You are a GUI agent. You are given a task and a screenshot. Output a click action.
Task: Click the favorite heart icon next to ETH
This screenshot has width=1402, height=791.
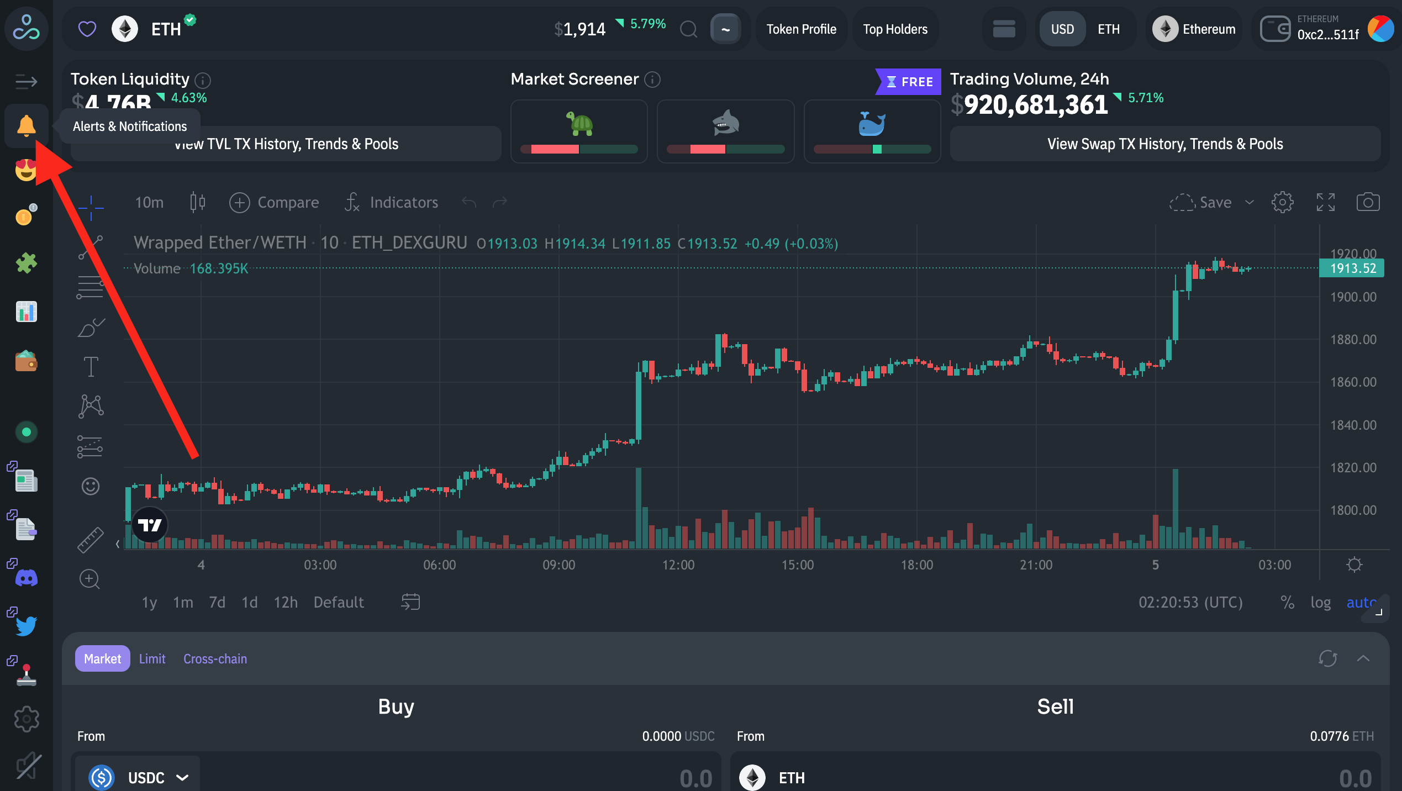coord(87,29)
